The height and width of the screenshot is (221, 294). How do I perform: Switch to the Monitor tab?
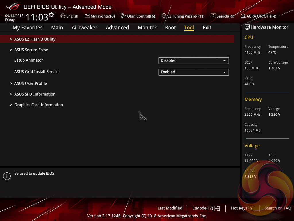(147, 28)
